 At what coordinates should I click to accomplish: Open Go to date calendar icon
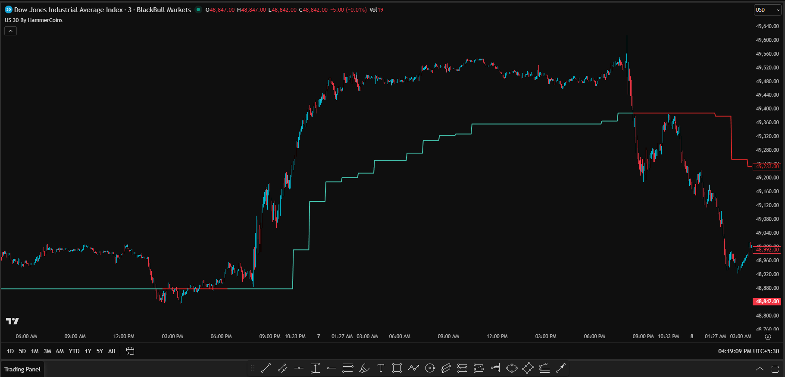[130, 351]
